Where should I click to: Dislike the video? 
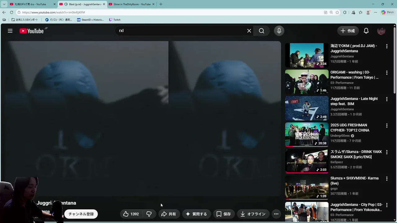coord(149,214)
